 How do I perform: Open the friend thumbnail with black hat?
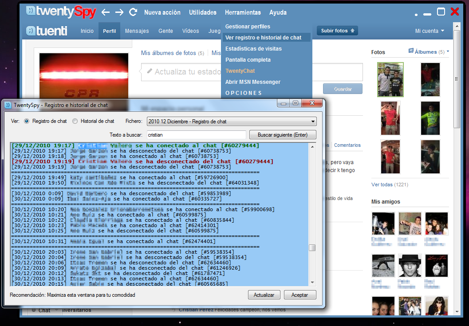click(x=410, y=266)
